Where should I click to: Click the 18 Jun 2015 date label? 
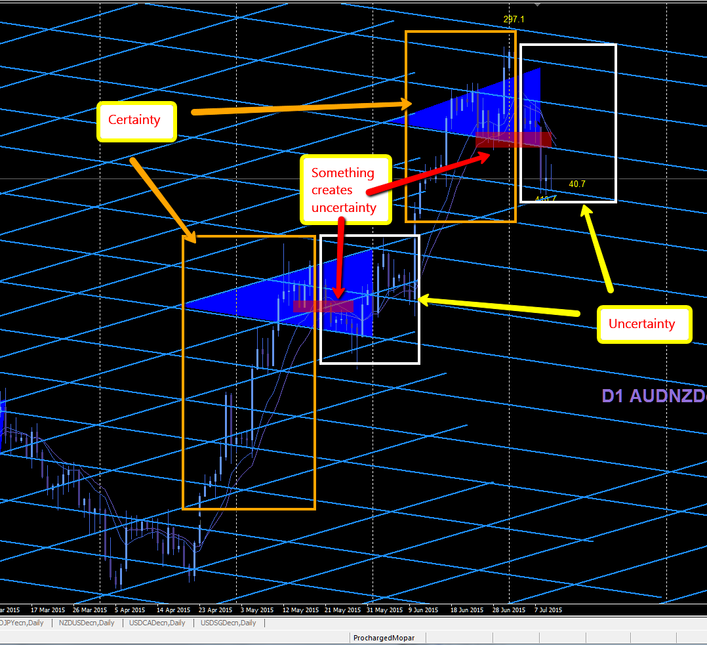[467, 610]
